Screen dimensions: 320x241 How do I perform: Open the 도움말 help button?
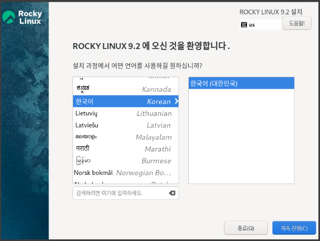297,23
